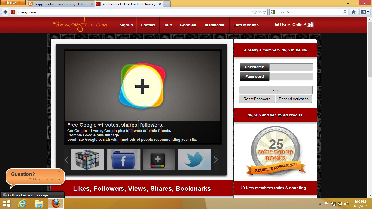Open the Offline leave a message bar
This screenshot has height=209, width=372.
coord(33,195)
